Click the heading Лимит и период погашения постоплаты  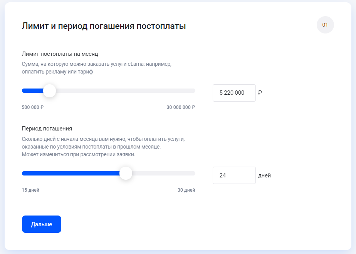pyautogui.click(x=104, y=26)
